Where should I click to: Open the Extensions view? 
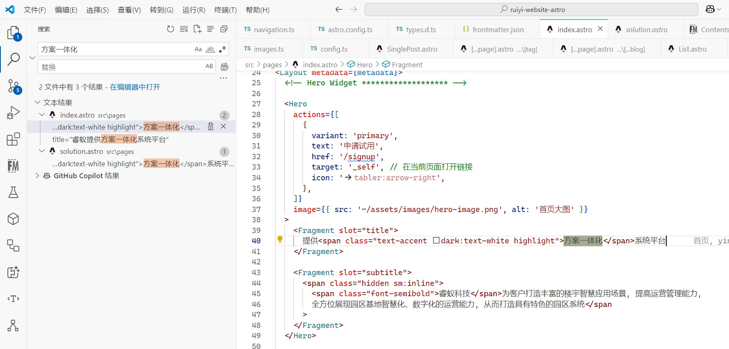tap(13, 139)
